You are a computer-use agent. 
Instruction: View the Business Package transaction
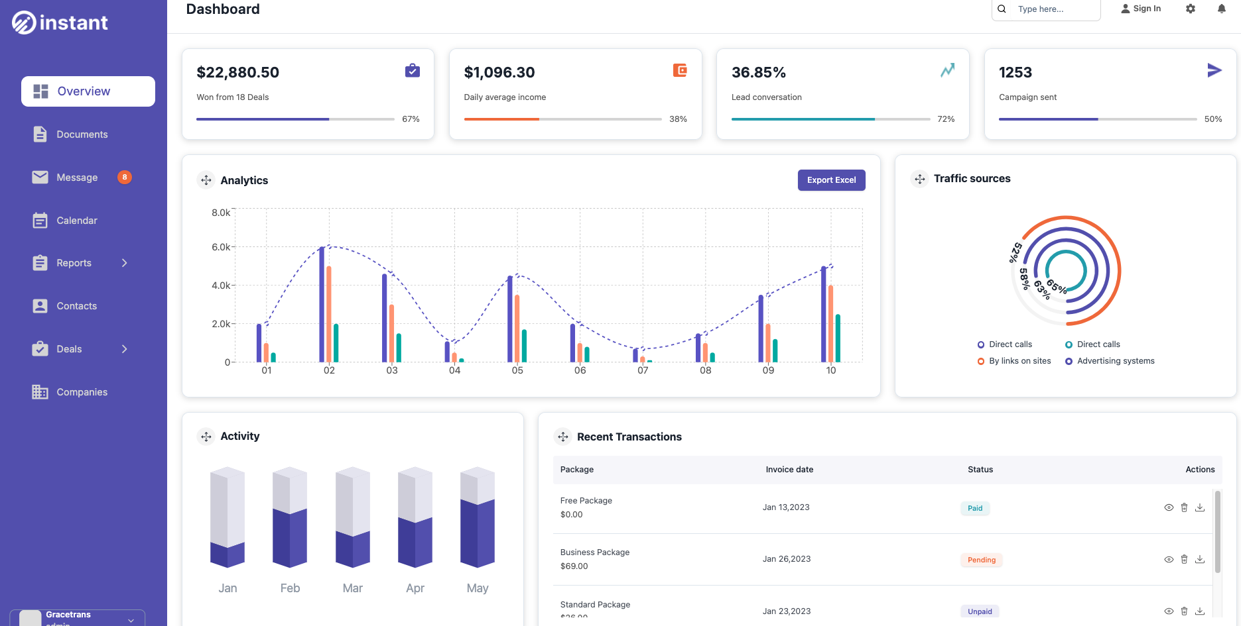[1169, 559]
